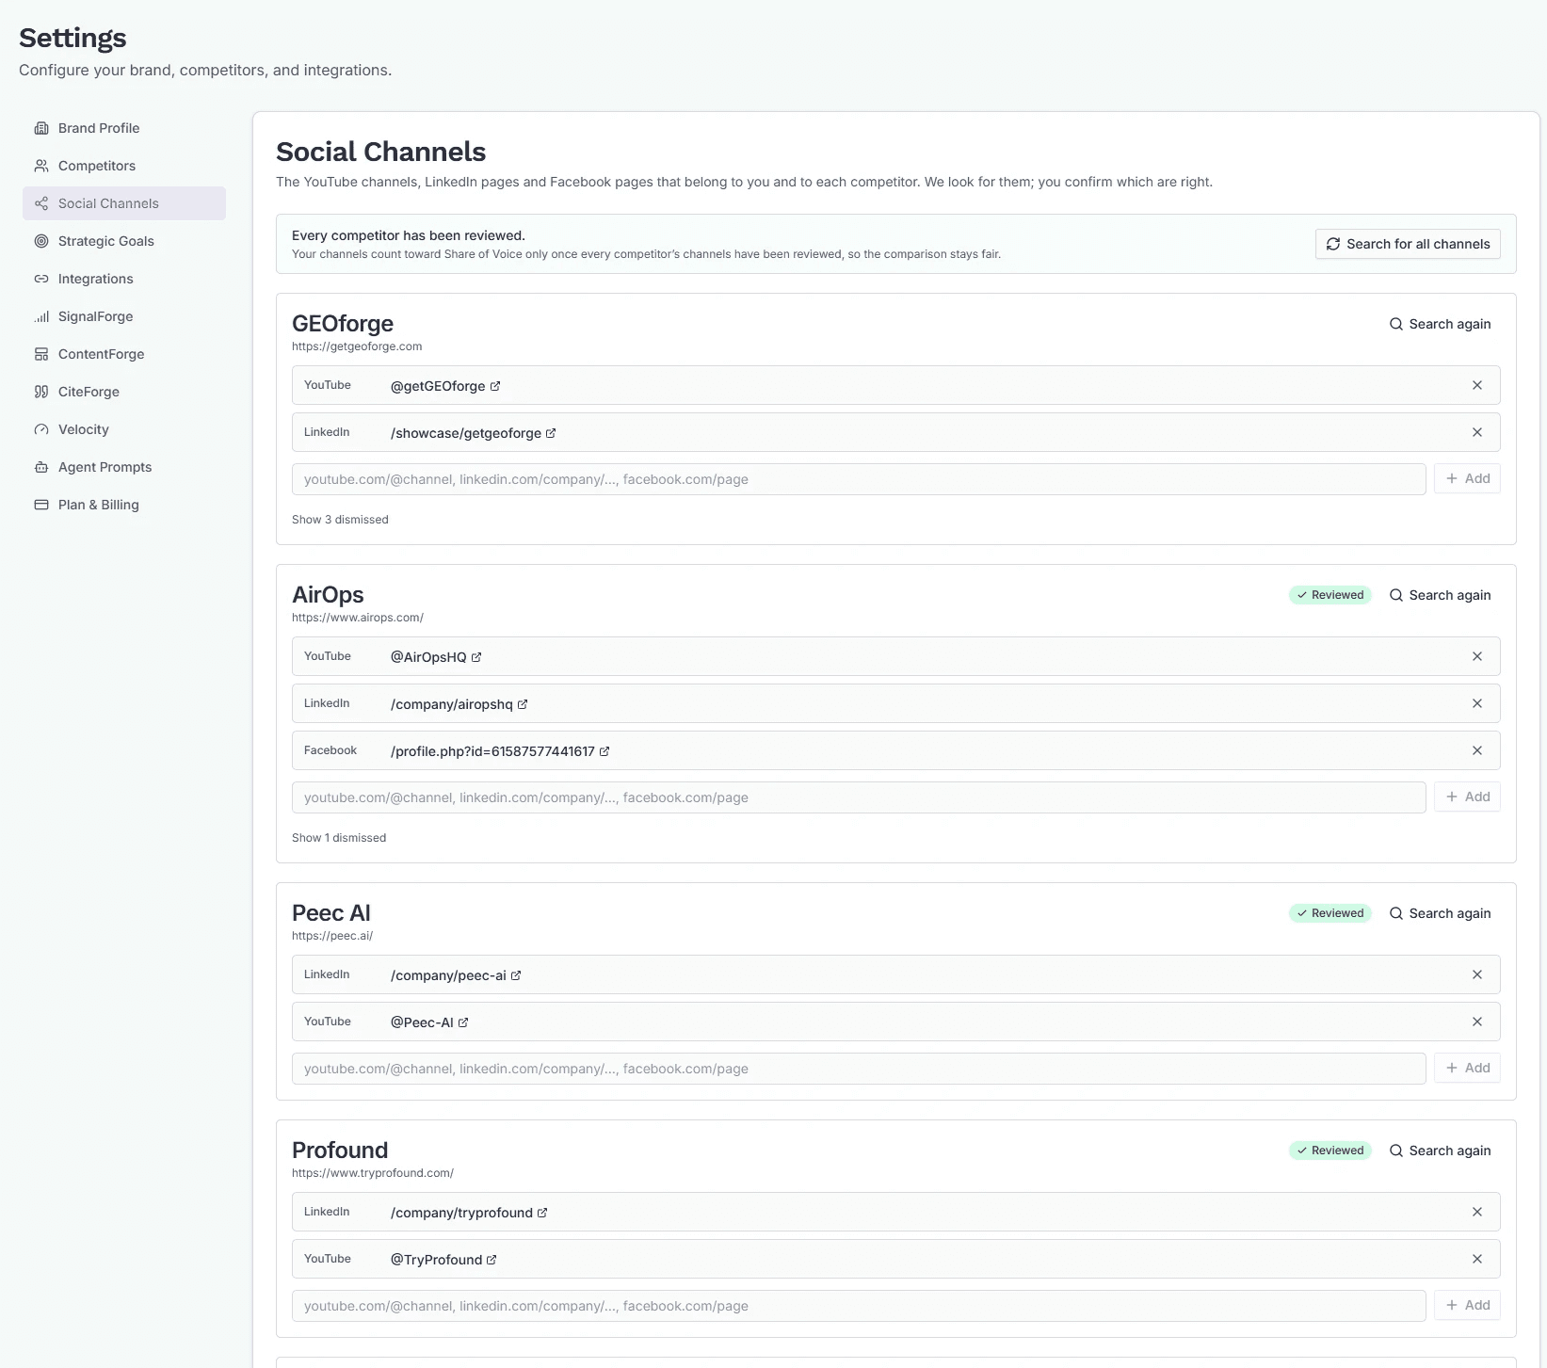The image size is (1547, 1368).
Task: Search again for AirOps channels
Action: pyautogui.click(x=1441, y=595)
